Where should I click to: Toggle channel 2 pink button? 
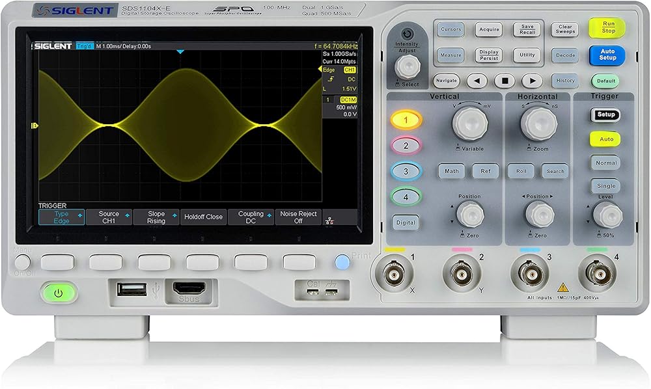pos(406,146)
